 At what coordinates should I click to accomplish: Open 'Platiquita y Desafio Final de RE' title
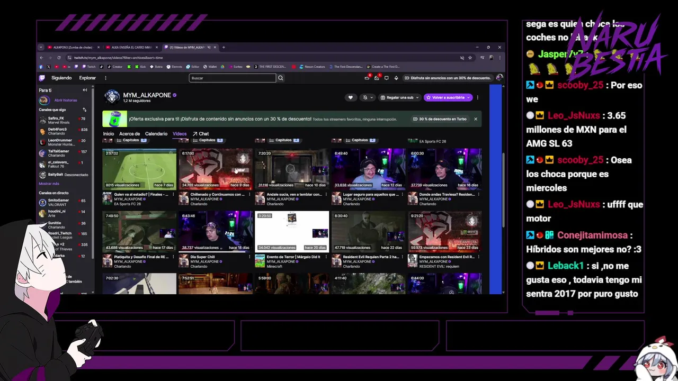141,257
